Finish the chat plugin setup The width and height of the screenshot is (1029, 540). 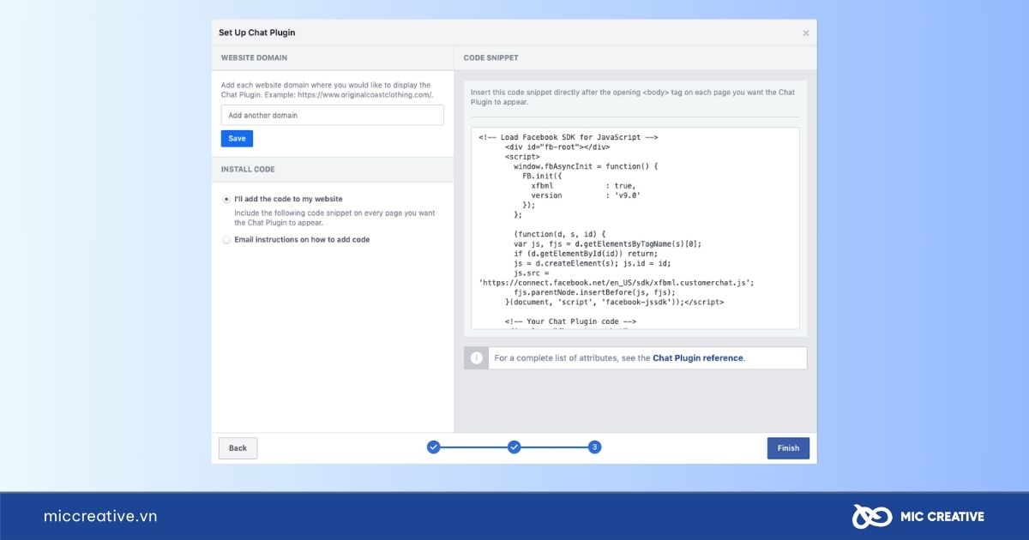[788, 448]
